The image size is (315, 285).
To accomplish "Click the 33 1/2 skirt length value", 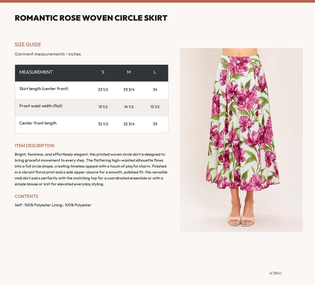I will tap(103, 90).
